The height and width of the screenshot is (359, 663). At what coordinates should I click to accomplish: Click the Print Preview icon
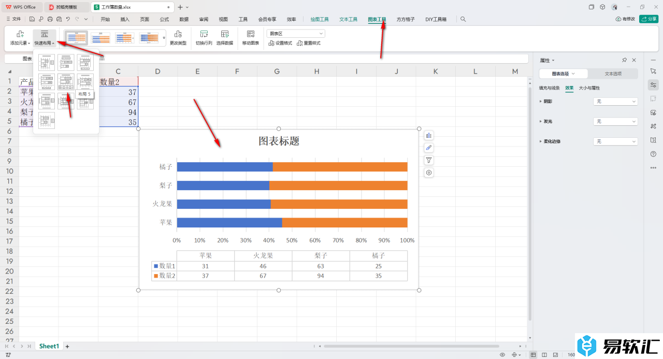click(59, 19)
